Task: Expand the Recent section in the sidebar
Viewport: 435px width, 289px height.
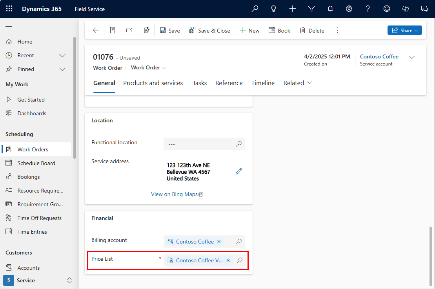Action: (62, 55)
